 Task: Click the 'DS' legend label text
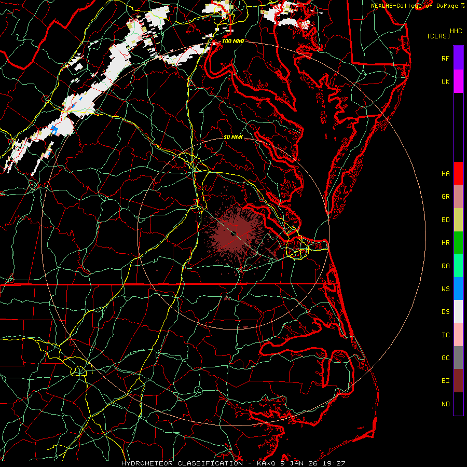[445, 312]
